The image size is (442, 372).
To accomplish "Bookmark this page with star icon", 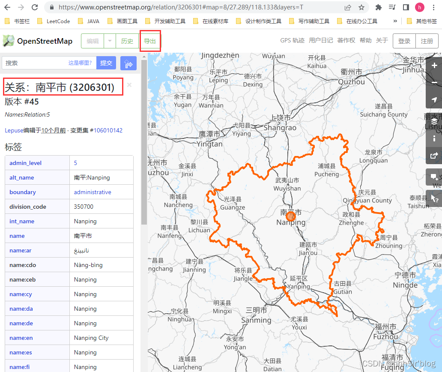I will point(361,8).
